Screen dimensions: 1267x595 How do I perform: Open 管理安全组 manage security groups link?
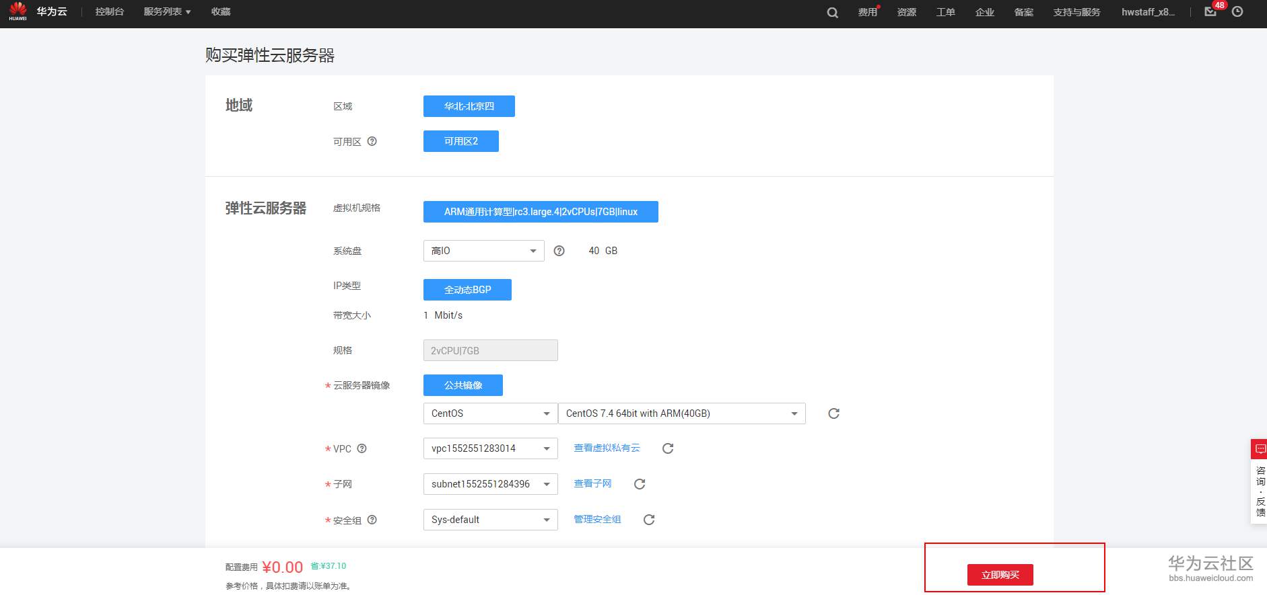click(597, 519)
